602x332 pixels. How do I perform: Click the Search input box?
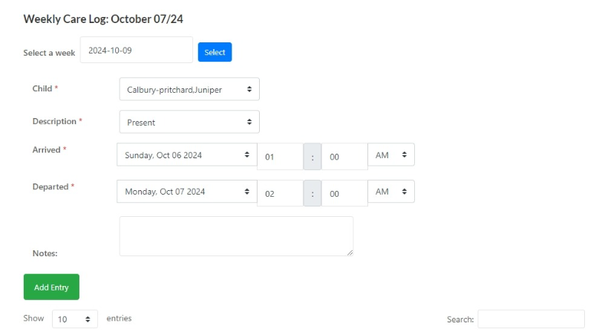531,319
